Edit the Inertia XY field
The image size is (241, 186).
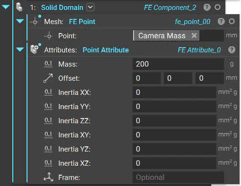[x=174, y=135]
